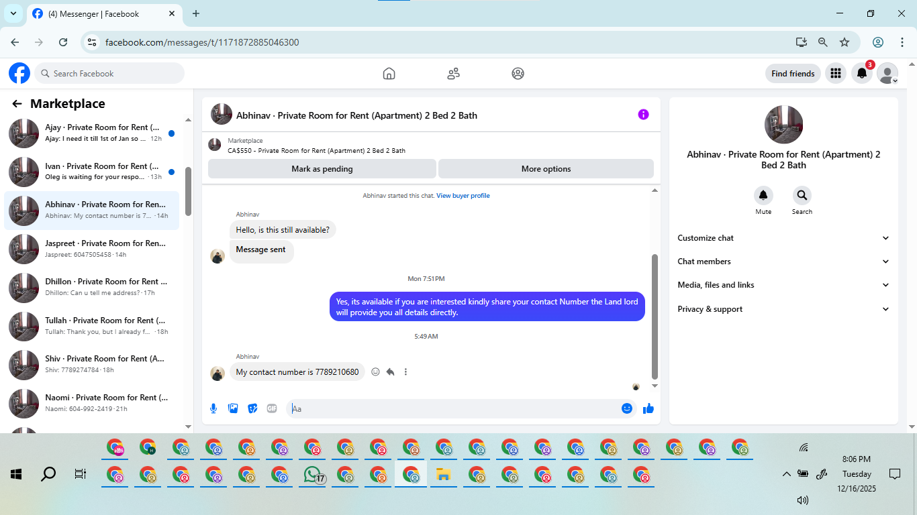Expand Customize chat section
917x515 pixels.
tap(783, 238)
